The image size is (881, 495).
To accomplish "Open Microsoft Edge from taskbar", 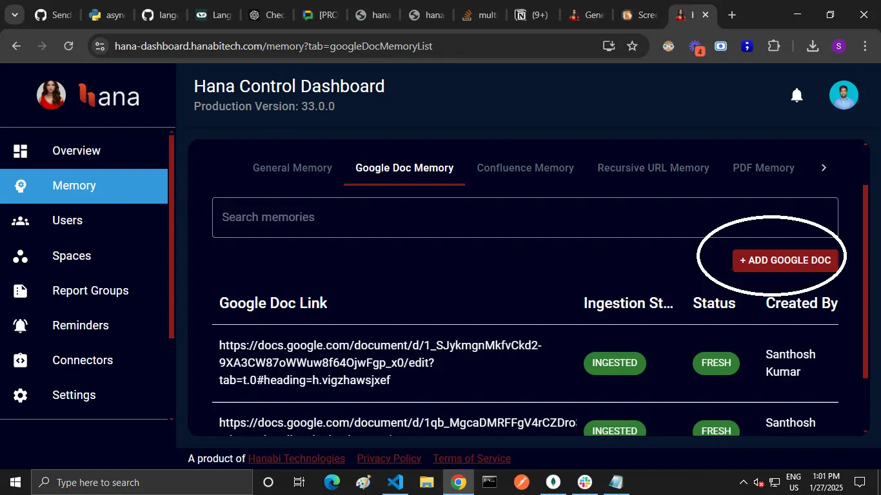I will (332, 482).
